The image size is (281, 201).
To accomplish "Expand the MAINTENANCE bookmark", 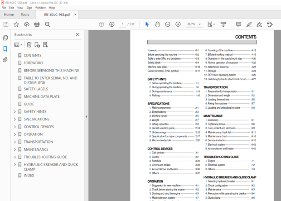I will click(x=15, y=149).
